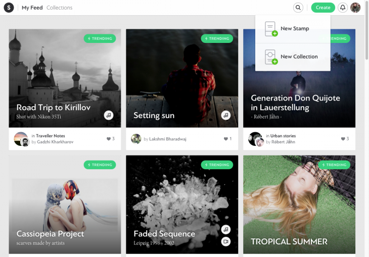Visit Lakshmi Bharadwaj's author profile
This screenshot has width=369, height=257.
(x=169, y=139)
